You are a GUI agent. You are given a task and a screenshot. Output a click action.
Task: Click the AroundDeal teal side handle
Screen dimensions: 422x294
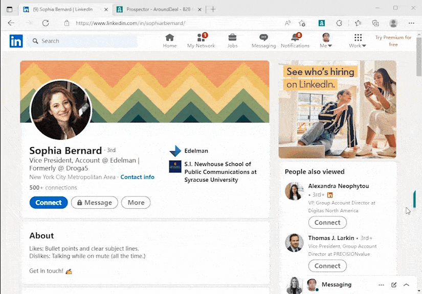pos(414,199)
